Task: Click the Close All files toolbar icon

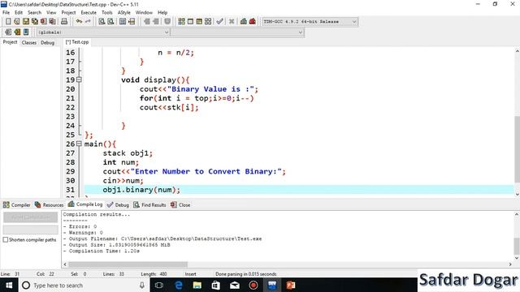Action: point(52,22)
